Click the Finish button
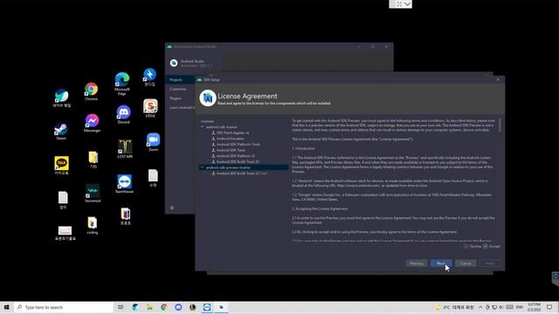Image resolution: width=559 pixels, height=314 pixels. pyautogui.click(x=490, y=263)
